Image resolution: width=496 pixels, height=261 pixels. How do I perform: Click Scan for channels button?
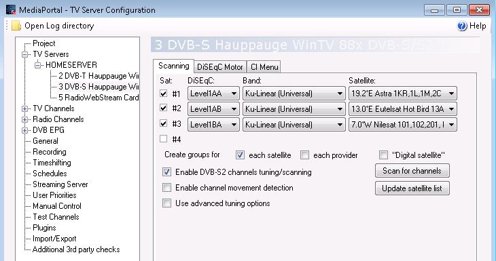412,171
